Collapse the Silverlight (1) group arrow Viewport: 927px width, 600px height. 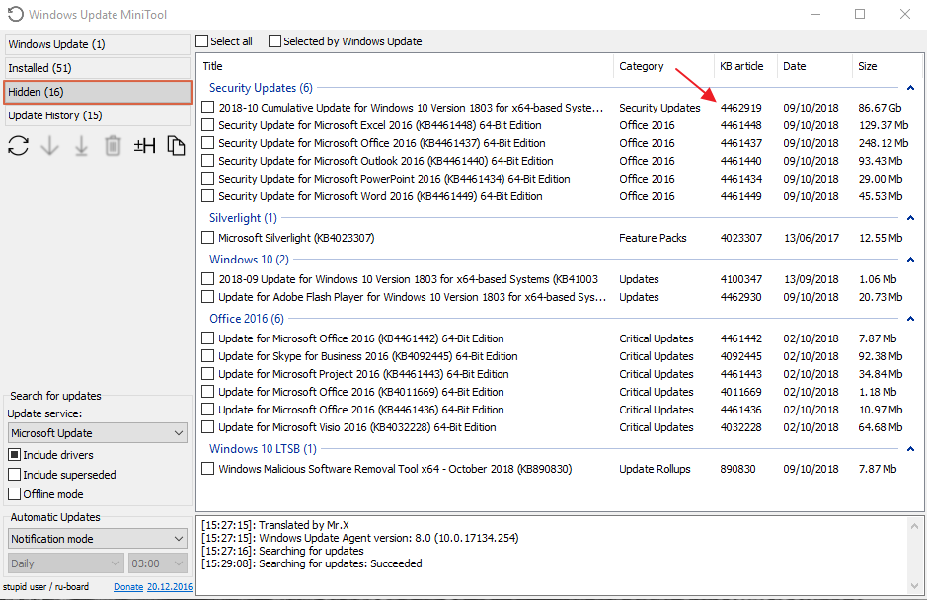pos(910,217)
